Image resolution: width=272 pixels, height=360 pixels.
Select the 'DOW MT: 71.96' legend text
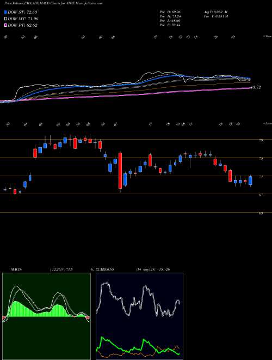[23, 19]
